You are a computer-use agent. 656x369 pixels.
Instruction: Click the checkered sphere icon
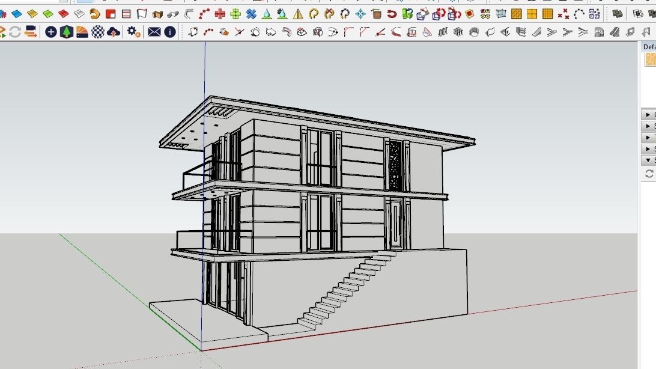tap(98, 32)
